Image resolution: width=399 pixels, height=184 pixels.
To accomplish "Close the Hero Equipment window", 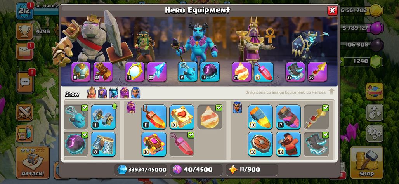I will [x=332, y=10].
